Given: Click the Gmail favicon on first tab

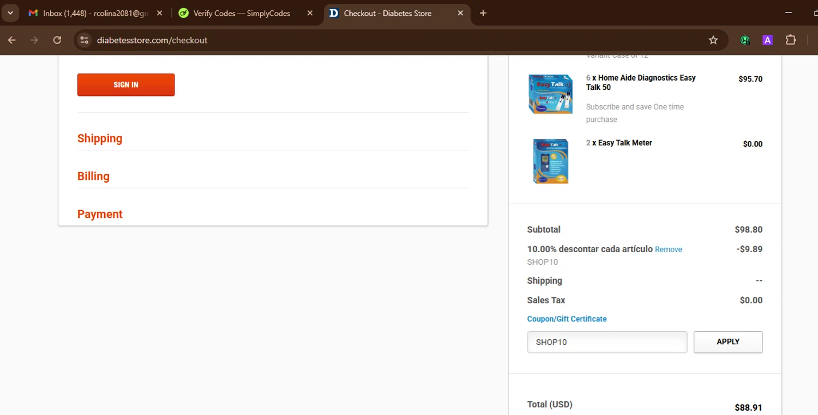Looking at the screenshot, I should (33, 13).
